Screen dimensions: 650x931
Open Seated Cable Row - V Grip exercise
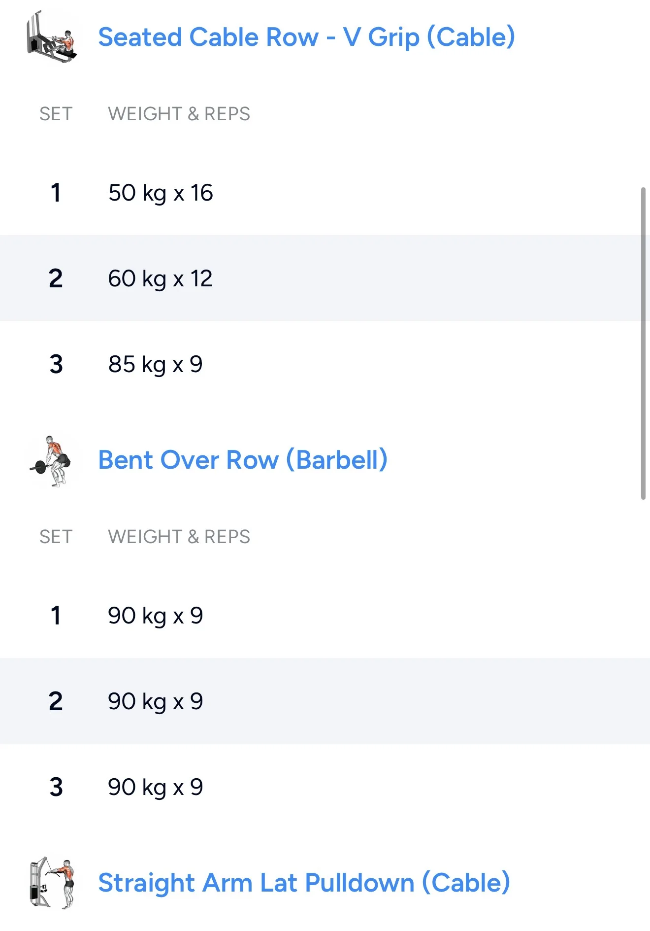[306, 37]
